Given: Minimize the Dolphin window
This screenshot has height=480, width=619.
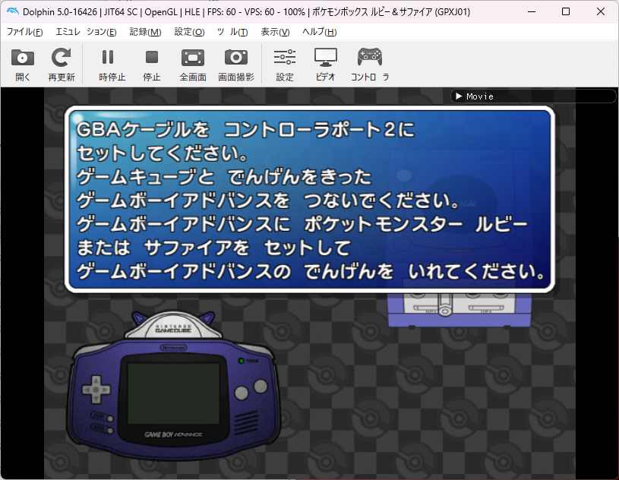Looking at the screenshot, I should pyautogui.click(x=532, y=11).
